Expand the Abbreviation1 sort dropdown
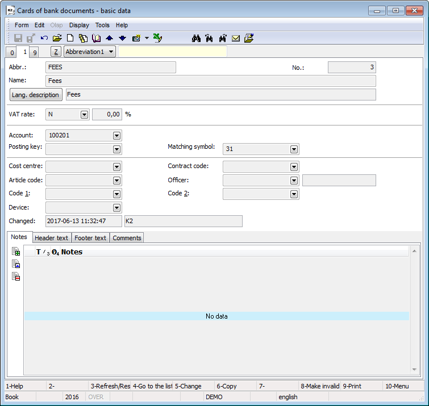Image resolution: width=429 pixels, height=406 pixels. (110, 52)
